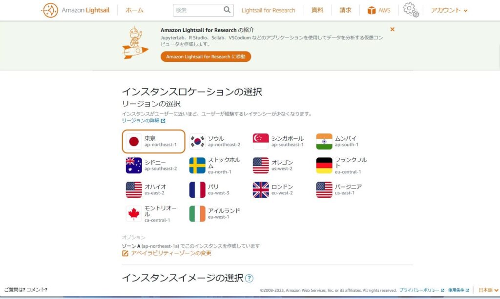Click external icon beside プライバシーポリシー
The image size is (500, 299).
(x=442, y=290)
